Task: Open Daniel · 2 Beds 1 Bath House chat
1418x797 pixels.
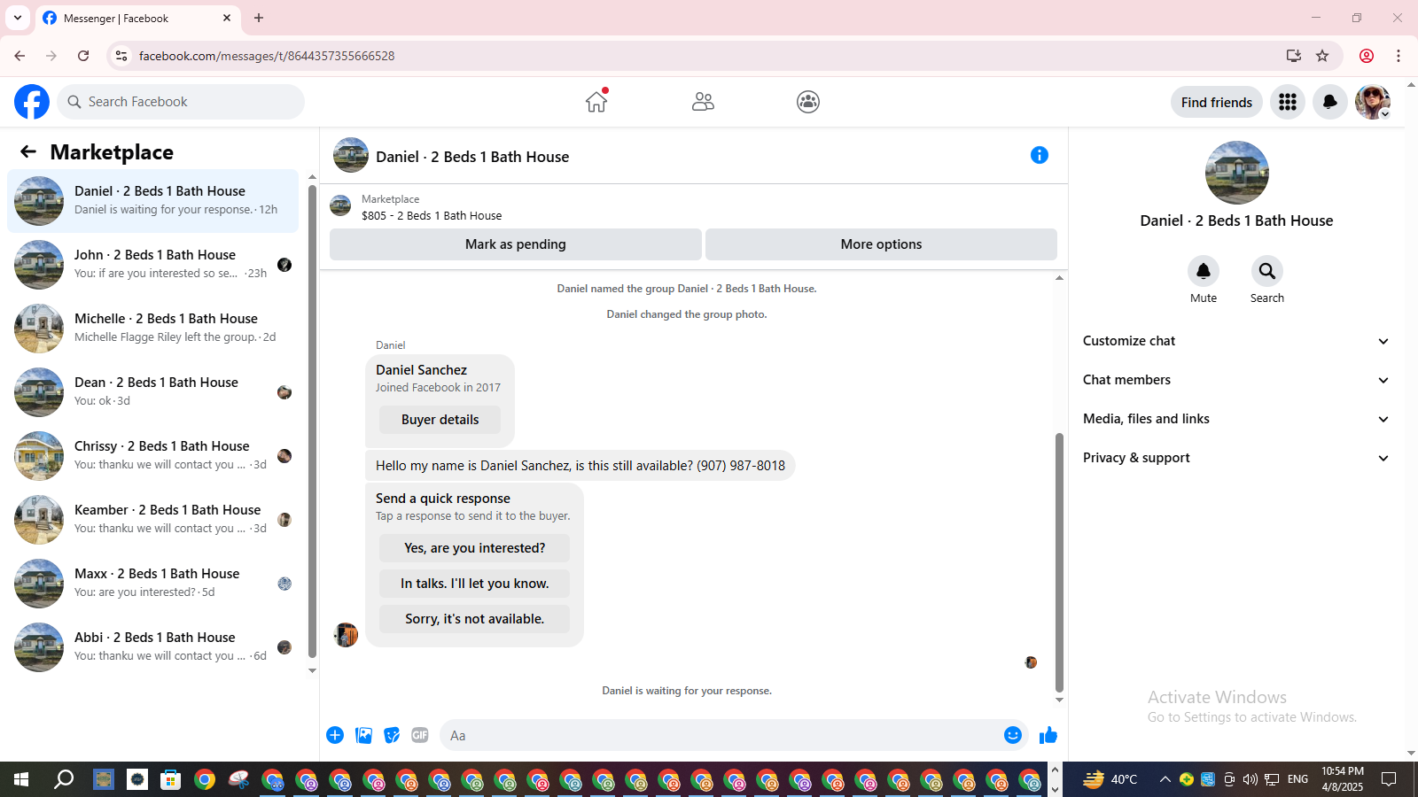Action: point(153,201)
